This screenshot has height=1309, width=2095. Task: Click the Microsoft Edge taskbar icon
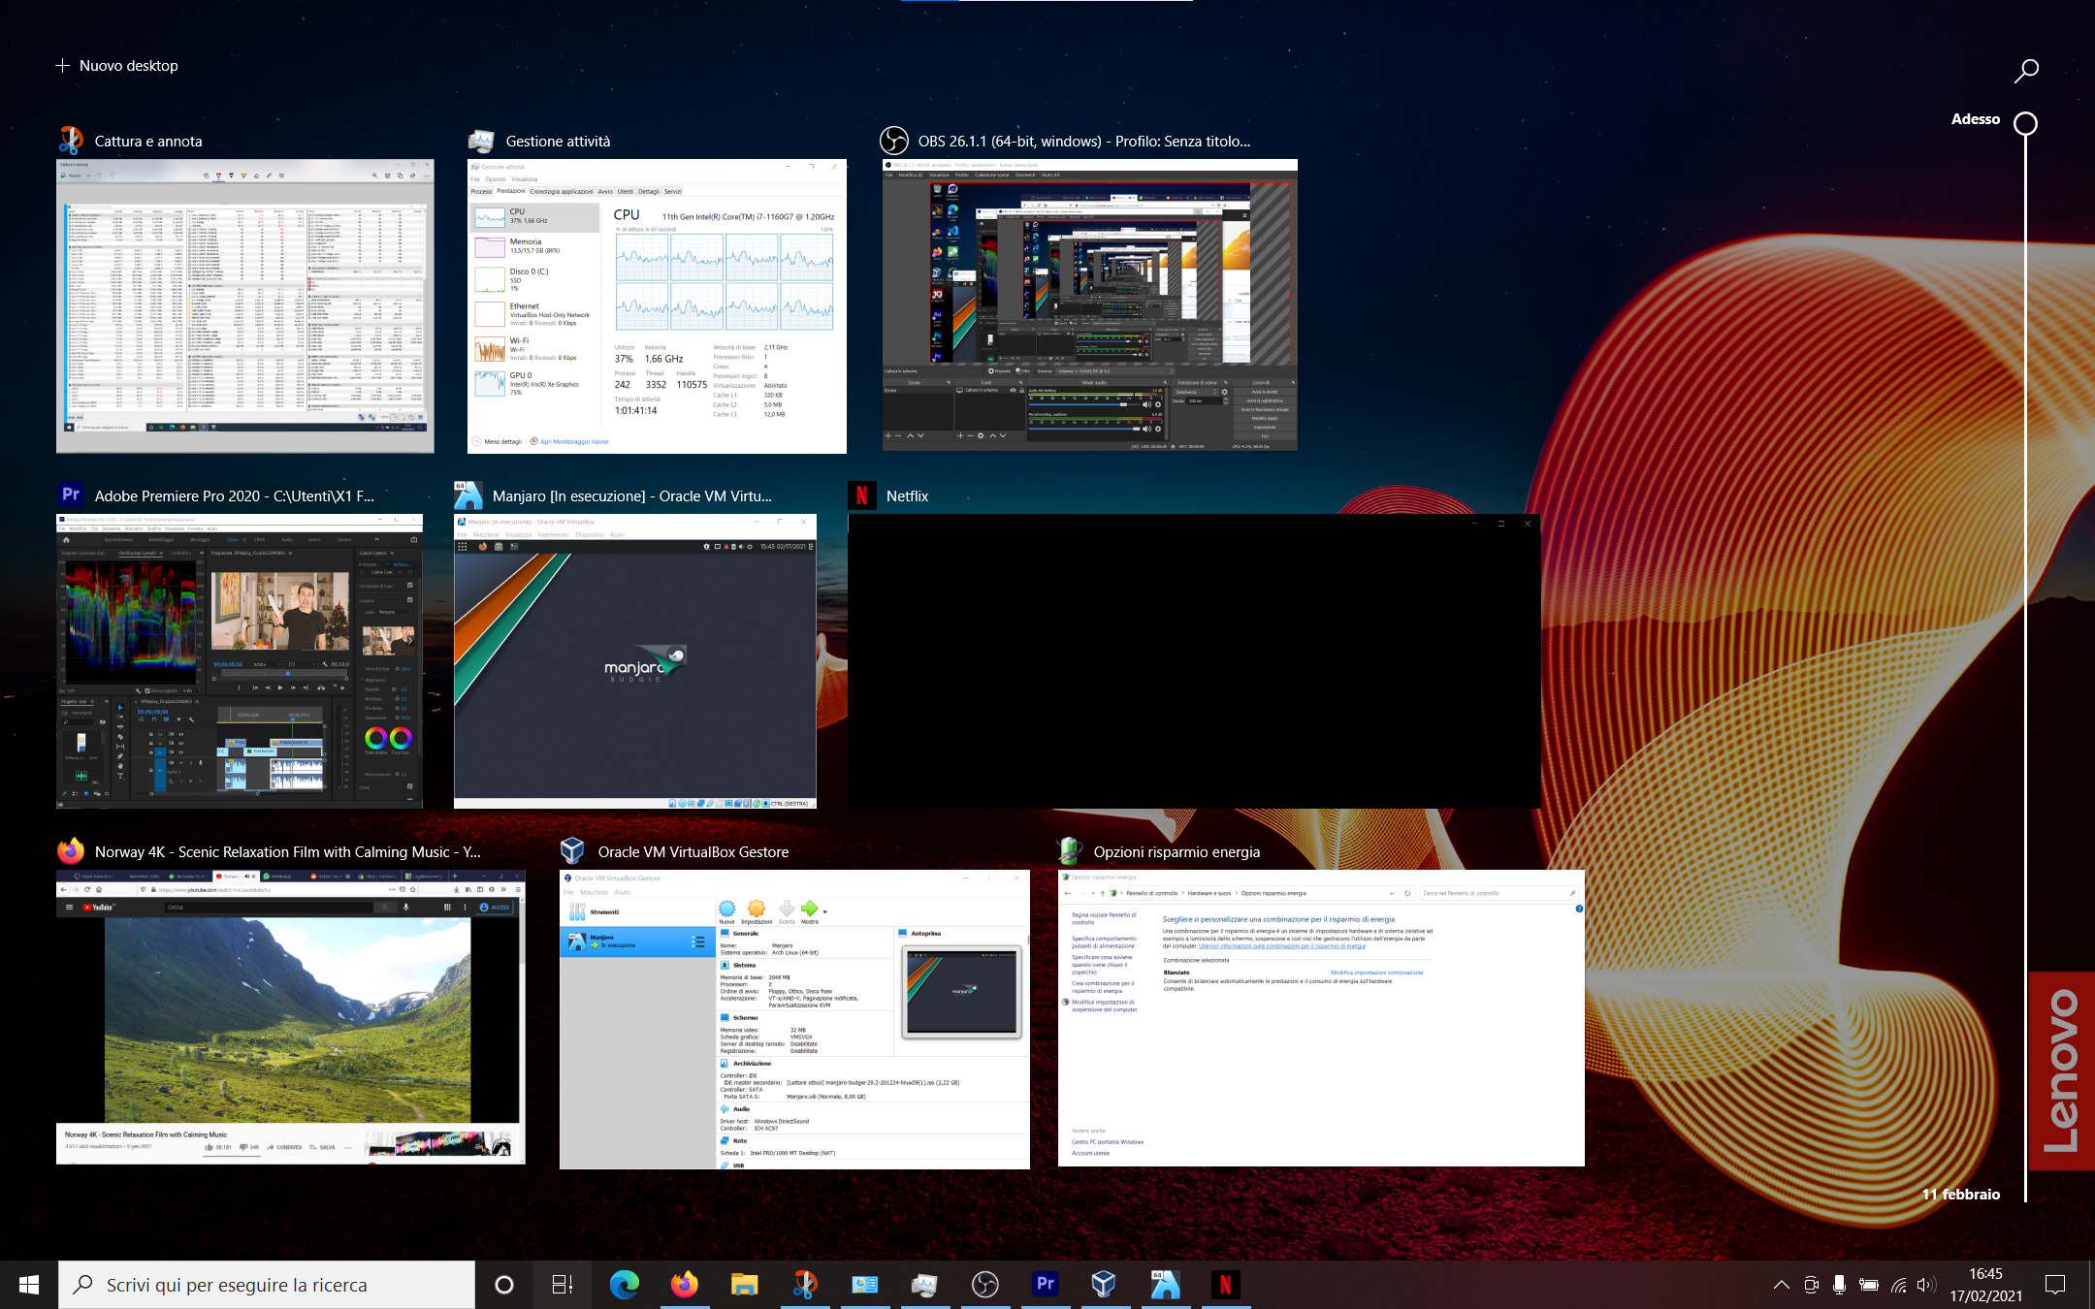tap(625, 1285)
